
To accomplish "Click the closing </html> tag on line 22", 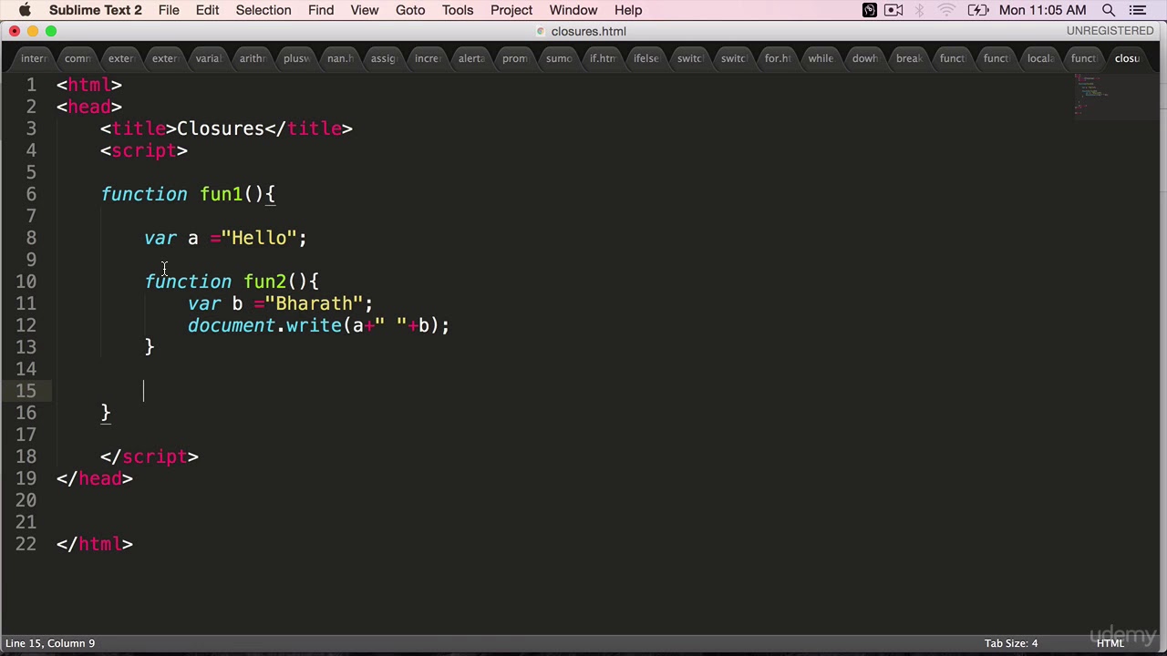I will 95,544.
